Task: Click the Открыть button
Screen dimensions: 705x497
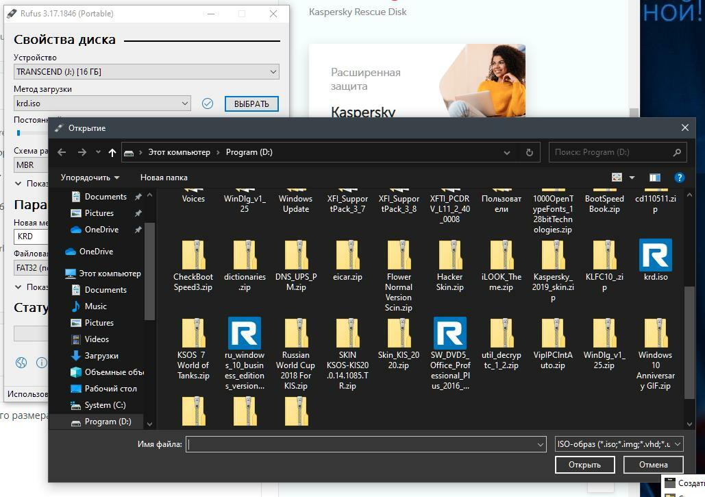Action: [x=584, y=464]
